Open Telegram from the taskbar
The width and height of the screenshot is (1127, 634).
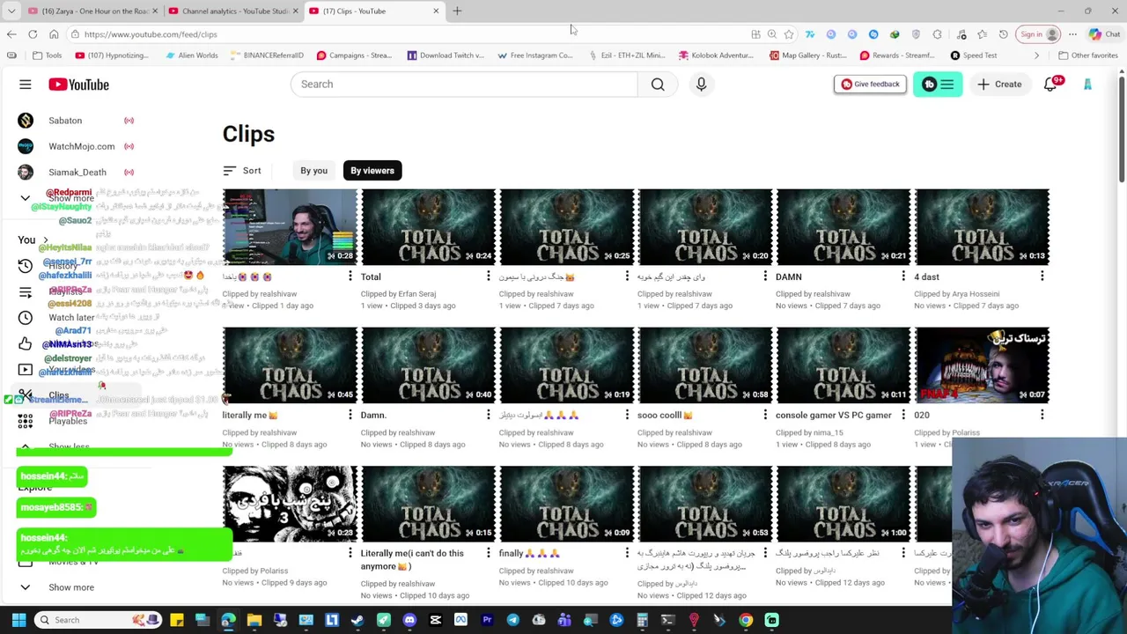click(512, 620)
